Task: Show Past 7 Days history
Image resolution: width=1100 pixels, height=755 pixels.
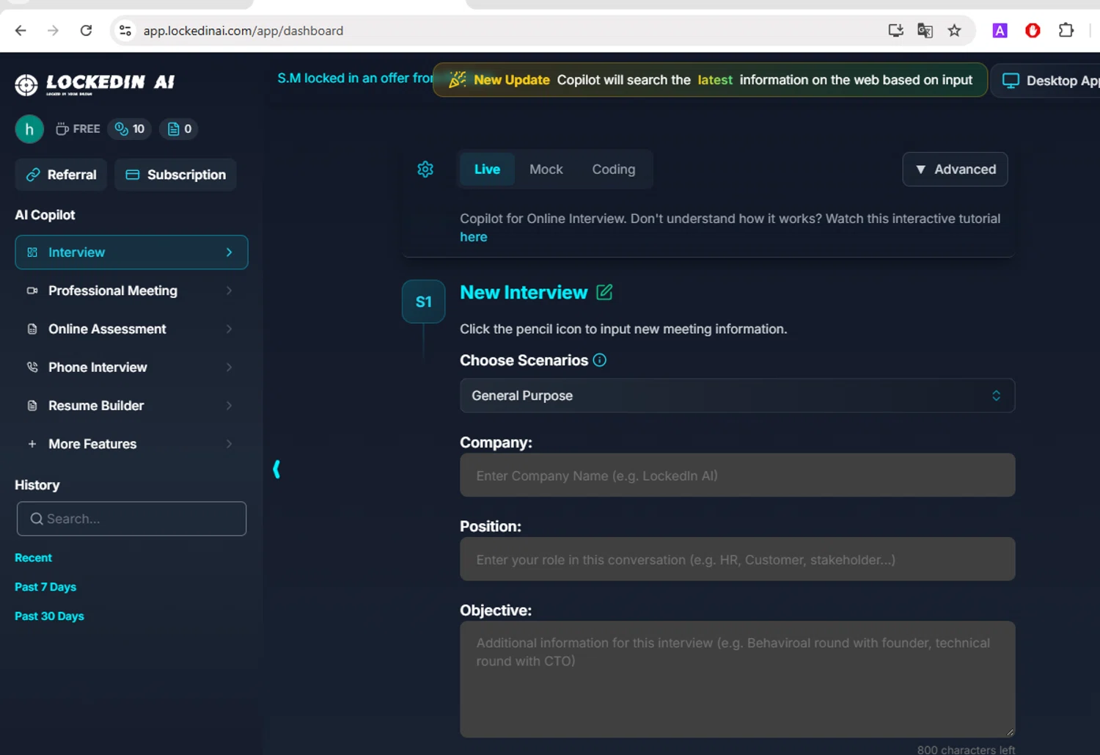Action: point(45,587)
